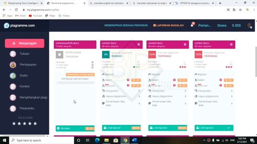The width and height of the screenshot is (257, 144).
Task: Click Bagikan share arrow on 4% card
Action: click(103, 74)
